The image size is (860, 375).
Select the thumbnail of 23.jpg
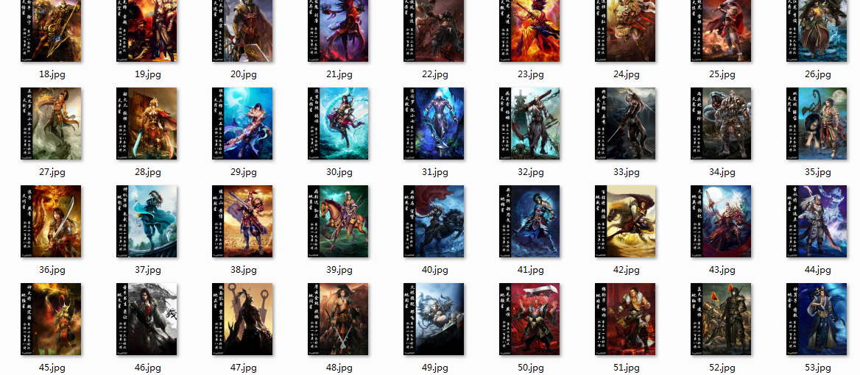coord(529,31)
